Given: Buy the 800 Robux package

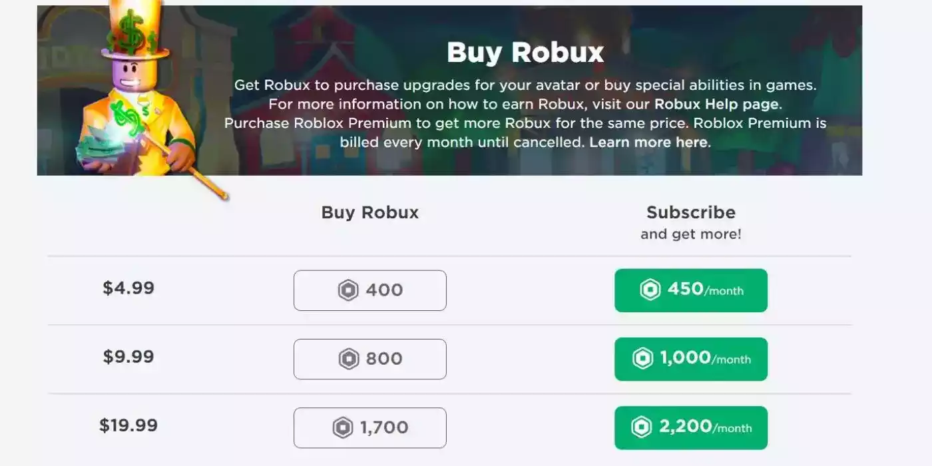Looking at the screenshot, I should click(x=370, y=359).
